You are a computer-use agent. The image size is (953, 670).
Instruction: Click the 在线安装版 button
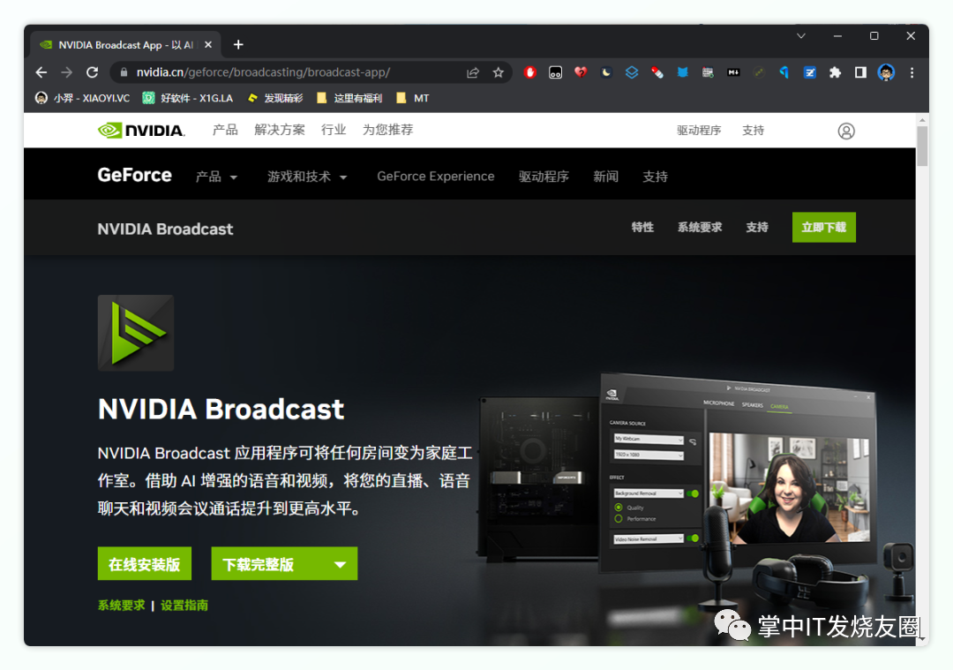coord(145,564)
